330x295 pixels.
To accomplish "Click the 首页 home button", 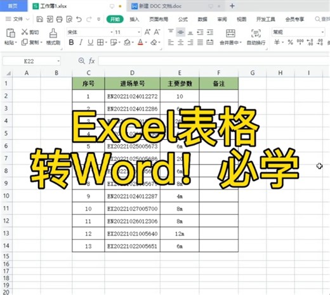I will tap(13, 6).
